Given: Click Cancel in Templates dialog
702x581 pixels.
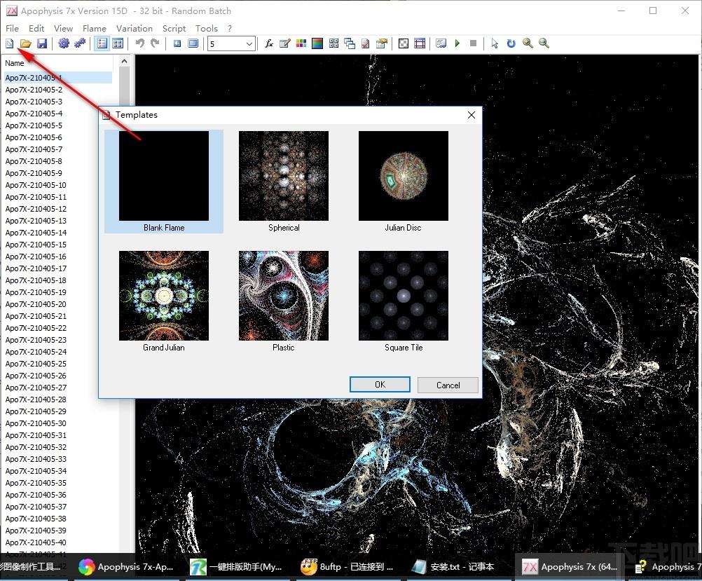Looking at the screenshot, I should tap(448, 385).
